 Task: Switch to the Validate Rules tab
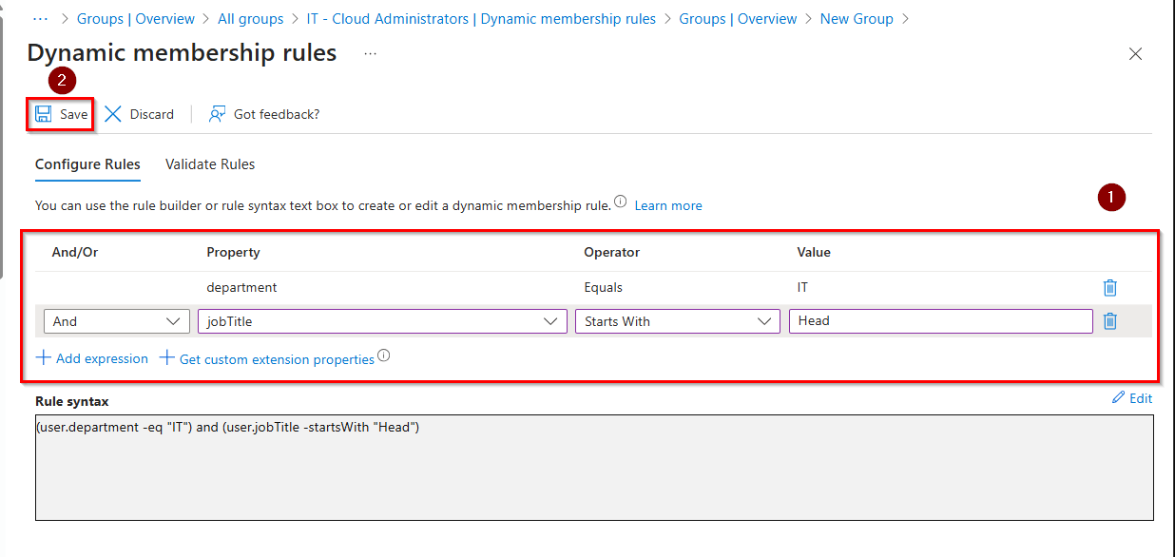click(x=210, y=164)
